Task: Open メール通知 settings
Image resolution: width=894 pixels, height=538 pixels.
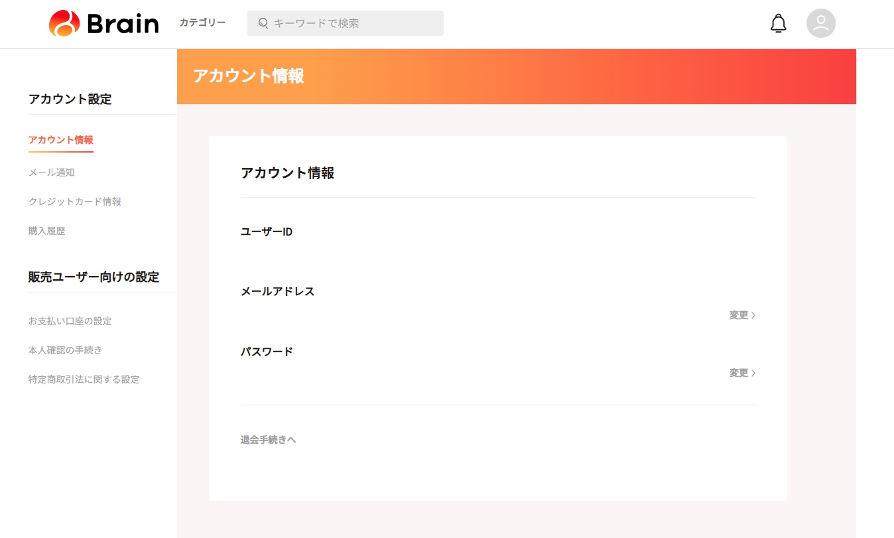Action: click(52, 172)
